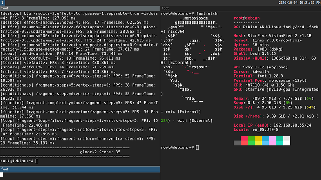
Task: Click the '22%) - ext4 [External]' text
Action: click(x=187, y=121)
